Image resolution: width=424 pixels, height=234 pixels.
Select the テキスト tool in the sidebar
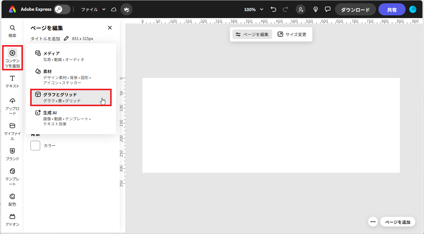pos(12,82)
